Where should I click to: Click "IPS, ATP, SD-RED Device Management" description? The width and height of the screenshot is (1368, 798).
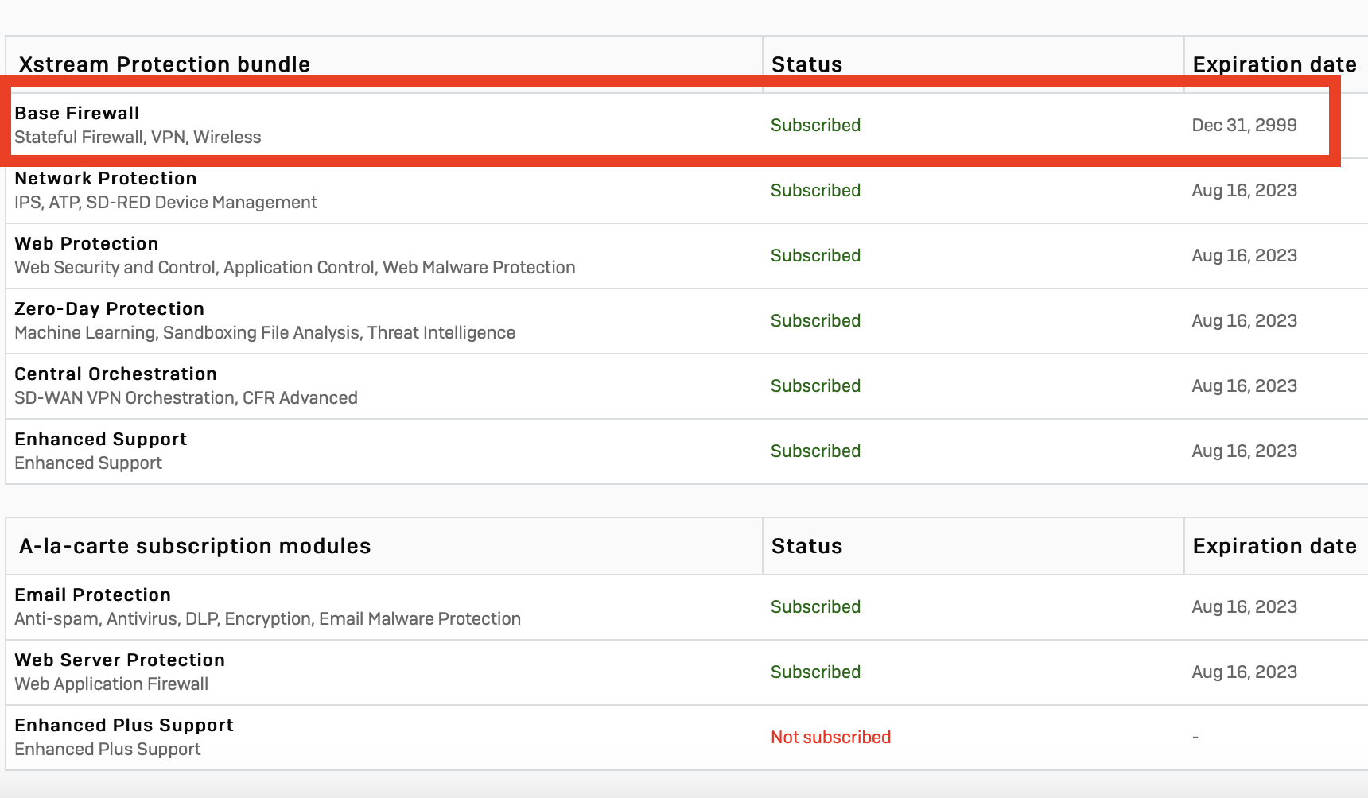[165, 202]
